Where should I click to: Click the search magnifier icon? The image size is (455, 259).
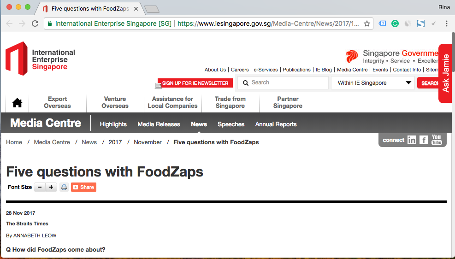[x=246, y=82]
